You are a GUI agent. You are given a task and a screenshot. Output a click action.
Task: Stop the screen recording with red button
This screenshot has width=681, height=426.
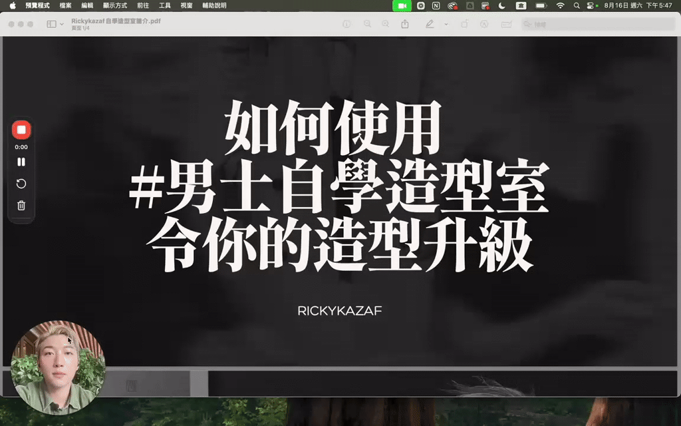click(x=21, y=130)
